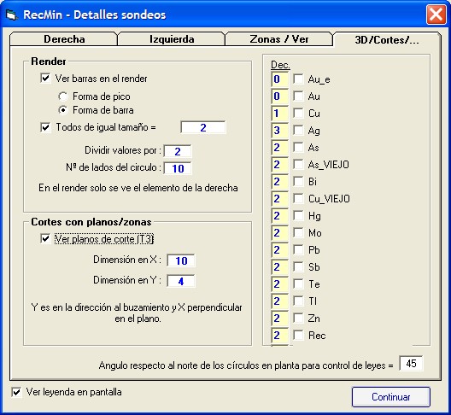The height and width of the screenshot is (415, 451).
Task: Toggle Ver planos de corte (T3) checkbox
Action: click(x=45, y=239)
